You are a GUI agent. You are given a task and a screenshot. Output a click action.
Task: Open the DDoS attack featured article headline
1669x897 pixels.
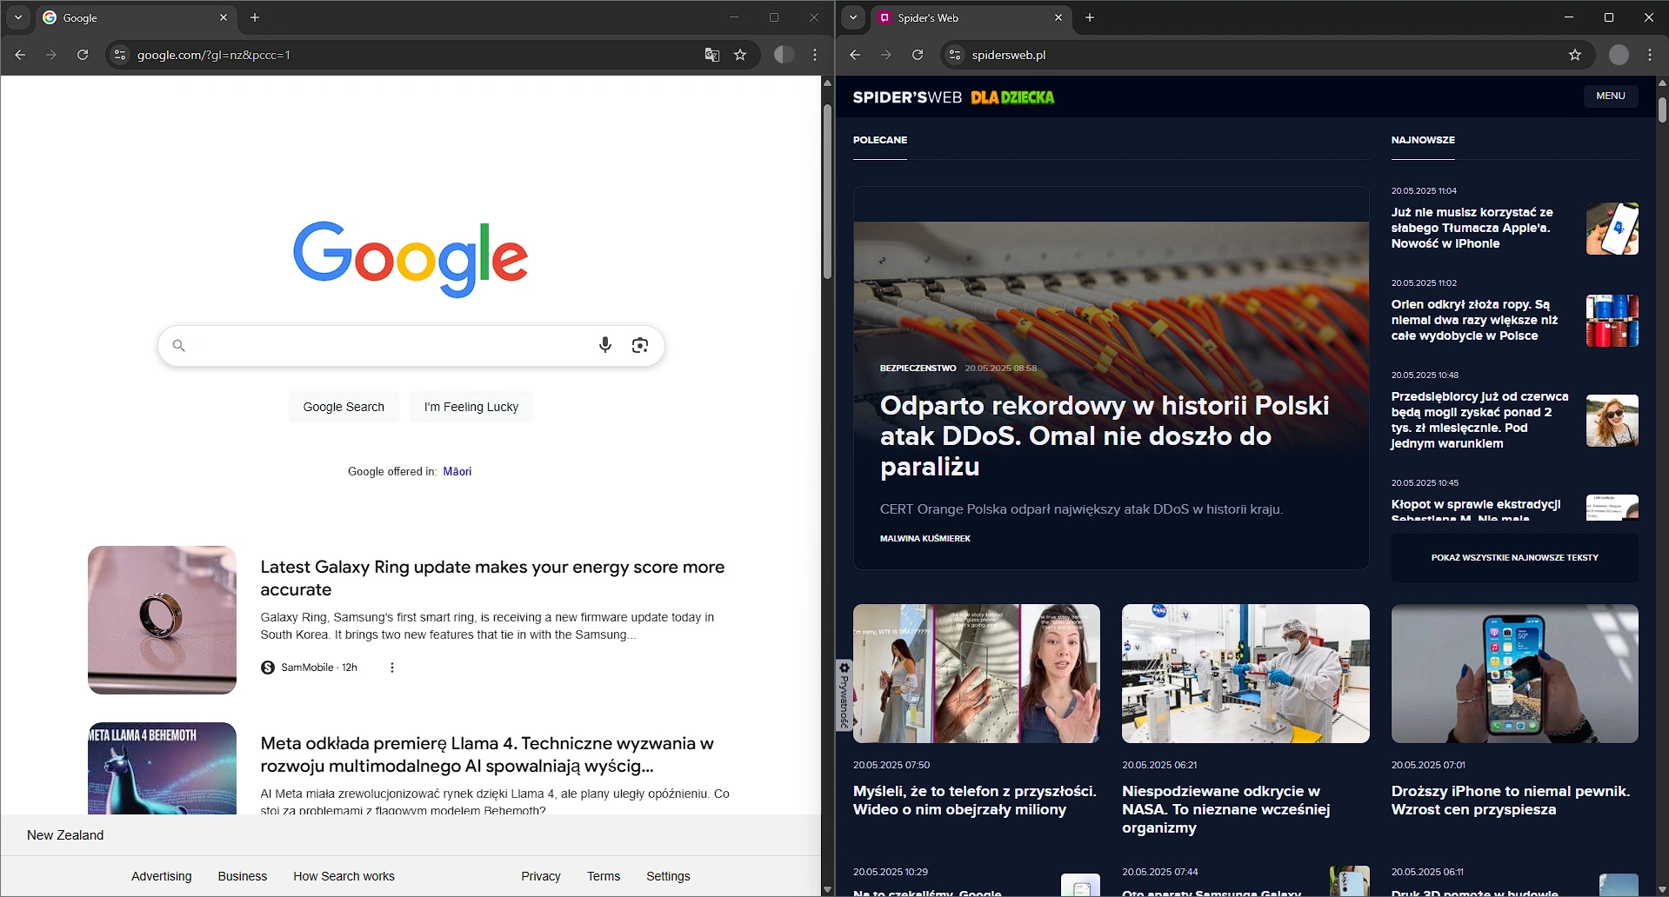pos(1105,435)
